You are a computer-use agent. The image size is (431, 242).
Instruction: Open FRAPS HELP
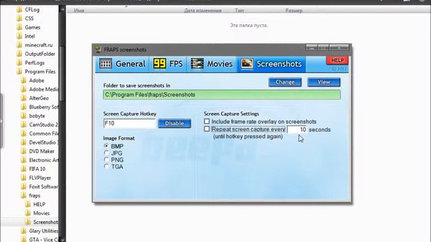click(337, 61)
